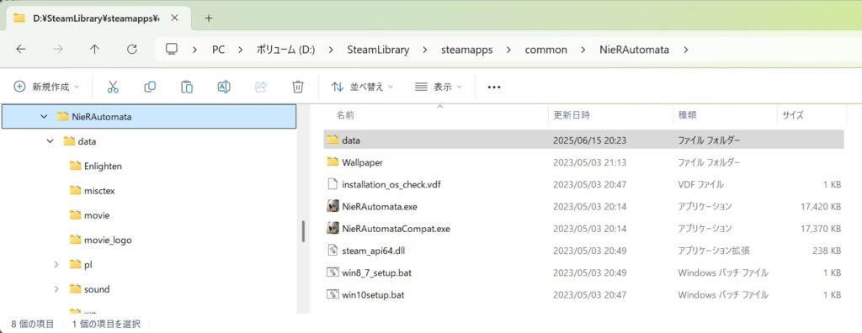
Task: Select pl folder in the tree
Action: pyautogui.click(x=88, y=265)
